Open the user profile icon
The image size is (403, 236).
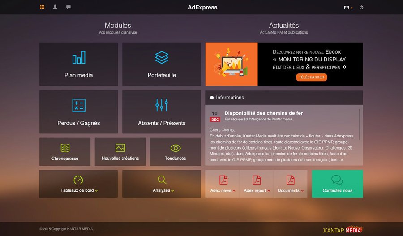tap(55, 7)
